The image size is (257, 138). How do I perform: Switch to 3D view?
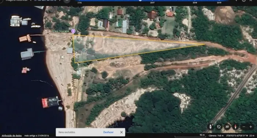tap(227, 127)
